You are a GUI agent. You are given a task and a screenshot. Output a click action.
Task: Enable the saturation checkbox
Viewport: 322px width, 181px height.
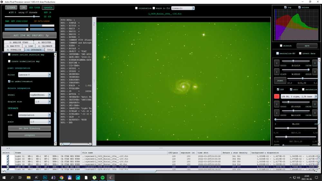click(303, 89)
